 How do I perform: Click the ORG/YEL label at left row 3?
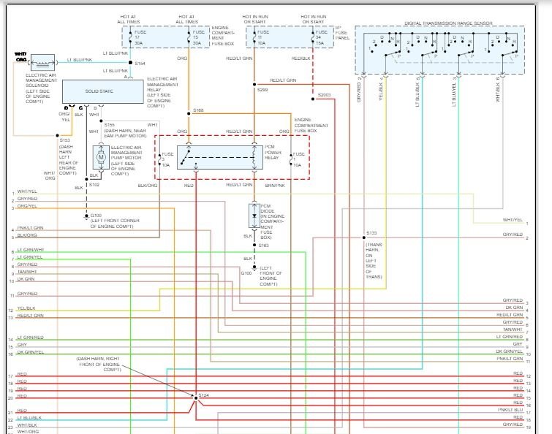pos(27,206)
